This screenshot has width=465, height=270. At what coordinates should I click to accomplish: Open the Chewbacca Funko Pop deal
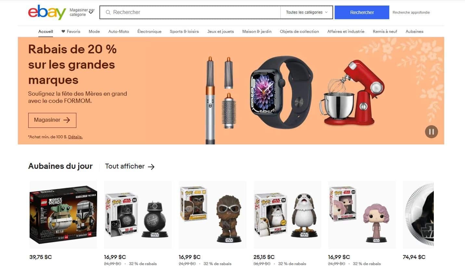[x=213, y=215]
